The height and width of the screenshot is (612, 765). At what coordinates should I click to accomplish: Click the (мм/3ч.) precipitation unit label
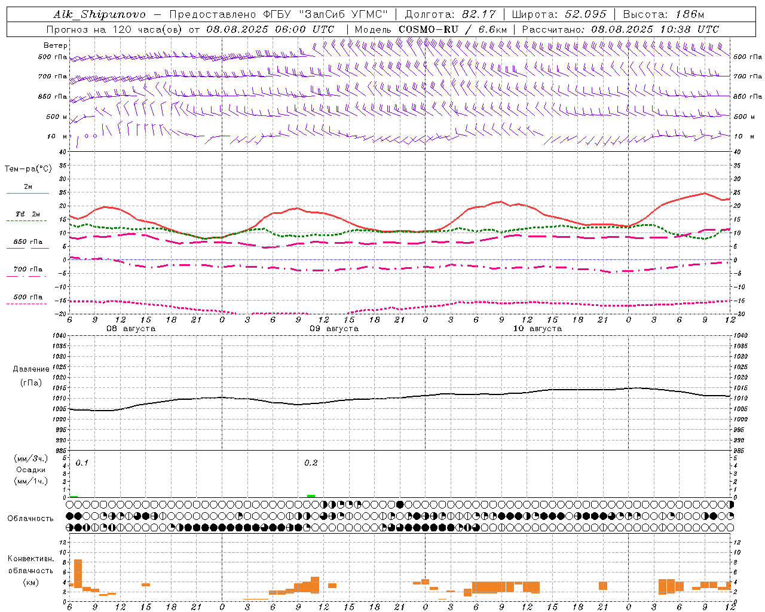click(x=30, y=458)
